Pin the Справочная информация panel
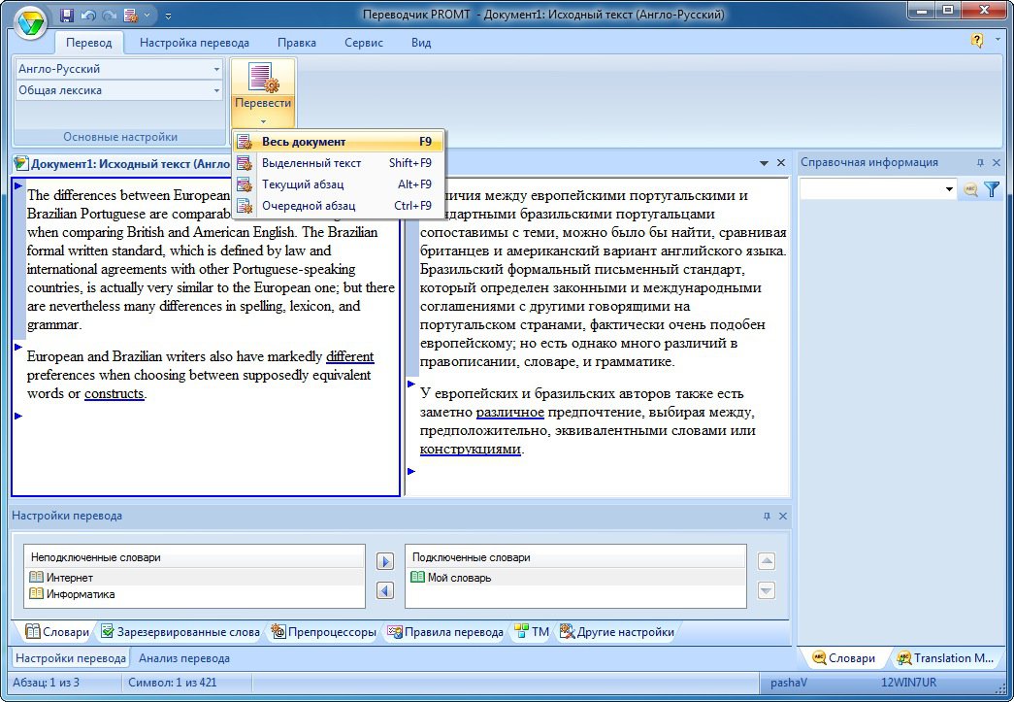The height and width of the screenshot is (702, 1014). click(980, 162)
